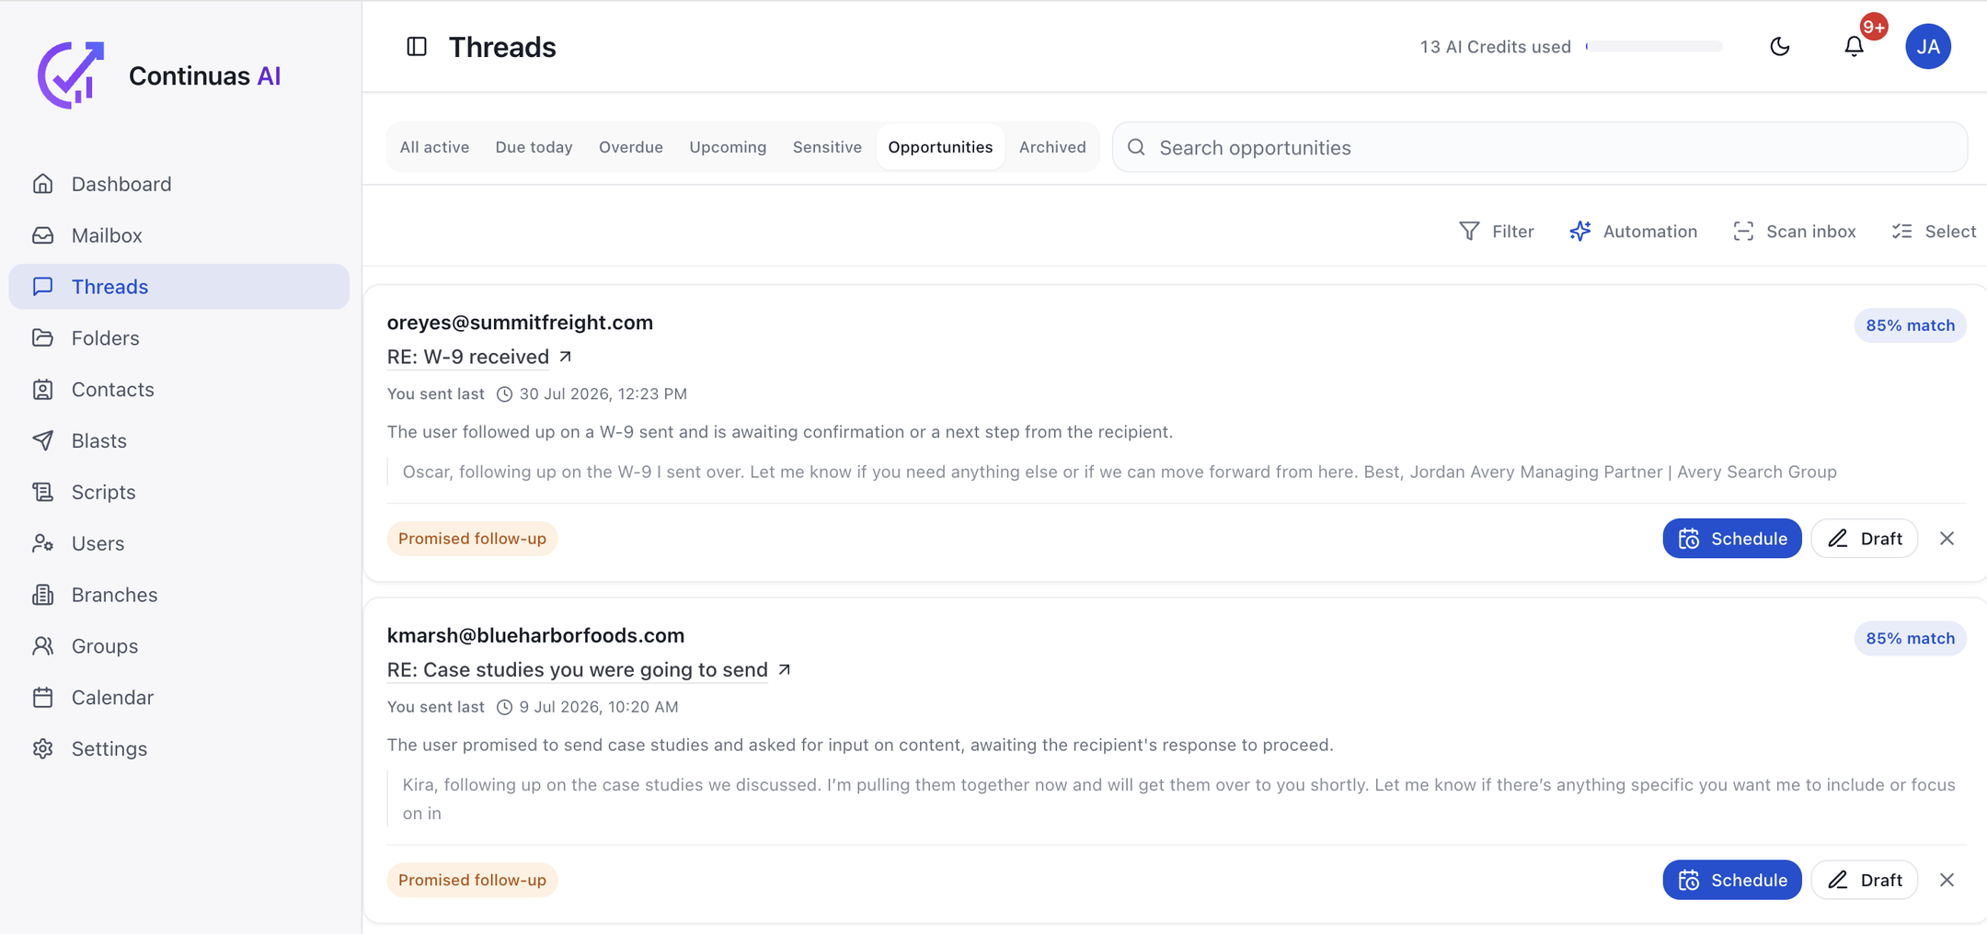1987x934 pixels.
Task: Draft a reply for the W-9 received thread
Action: [1865, 539]
